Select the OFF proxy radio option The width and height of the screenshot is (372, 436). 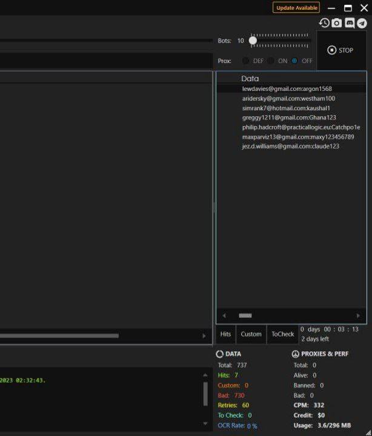pos(294,61)
